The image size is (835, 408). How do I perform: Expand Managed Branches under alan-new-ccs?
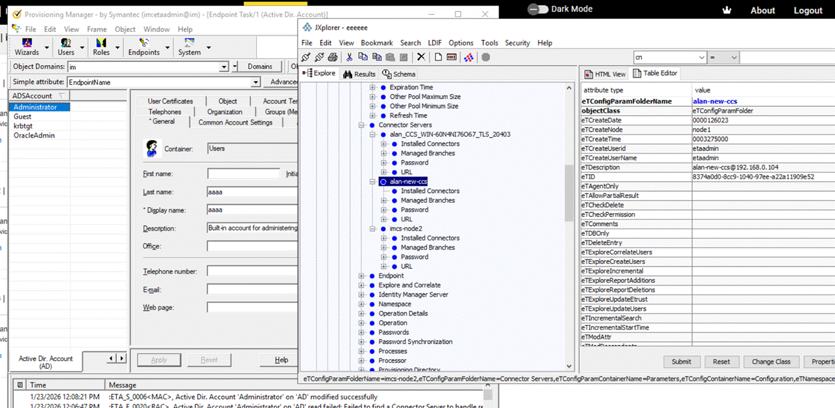click(384, 201)
